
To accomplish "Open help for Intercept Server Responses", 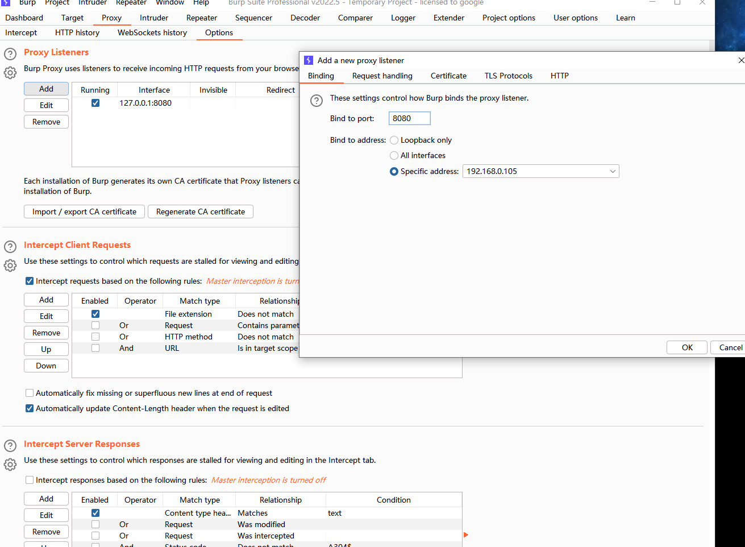I will pos(10,446).
